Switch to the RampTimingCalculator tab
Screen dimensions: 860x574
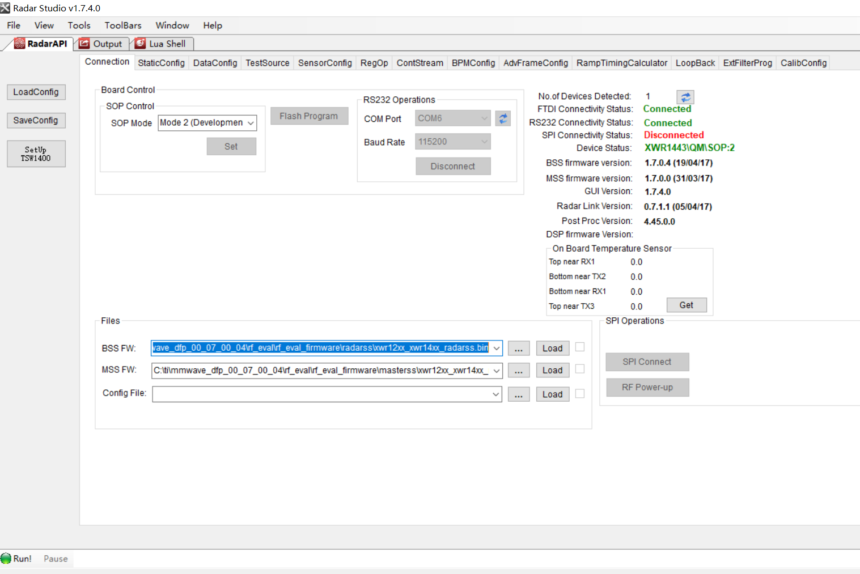[622, 63]
